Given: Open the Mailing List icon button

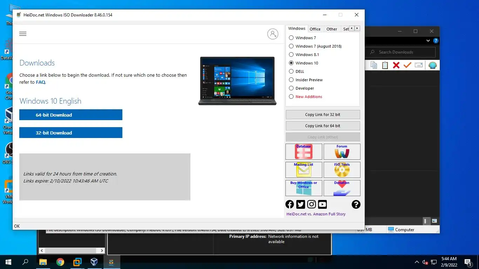Looking at the screenshot, I should [x=304, y=170].
